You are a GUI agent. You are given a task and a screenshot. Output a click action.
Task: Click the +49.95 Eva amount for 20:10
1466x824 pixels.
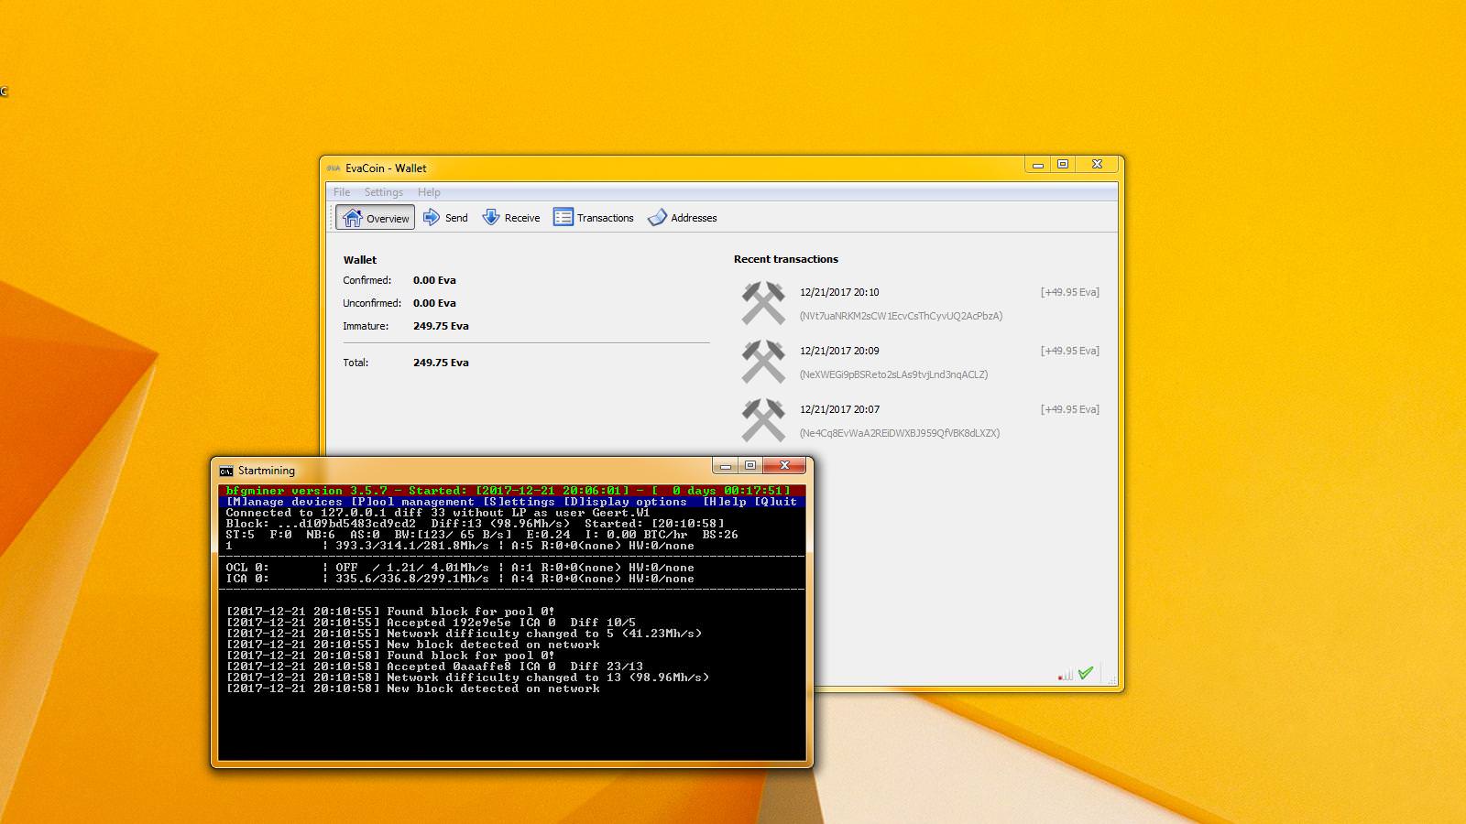tap(1069, 293)
